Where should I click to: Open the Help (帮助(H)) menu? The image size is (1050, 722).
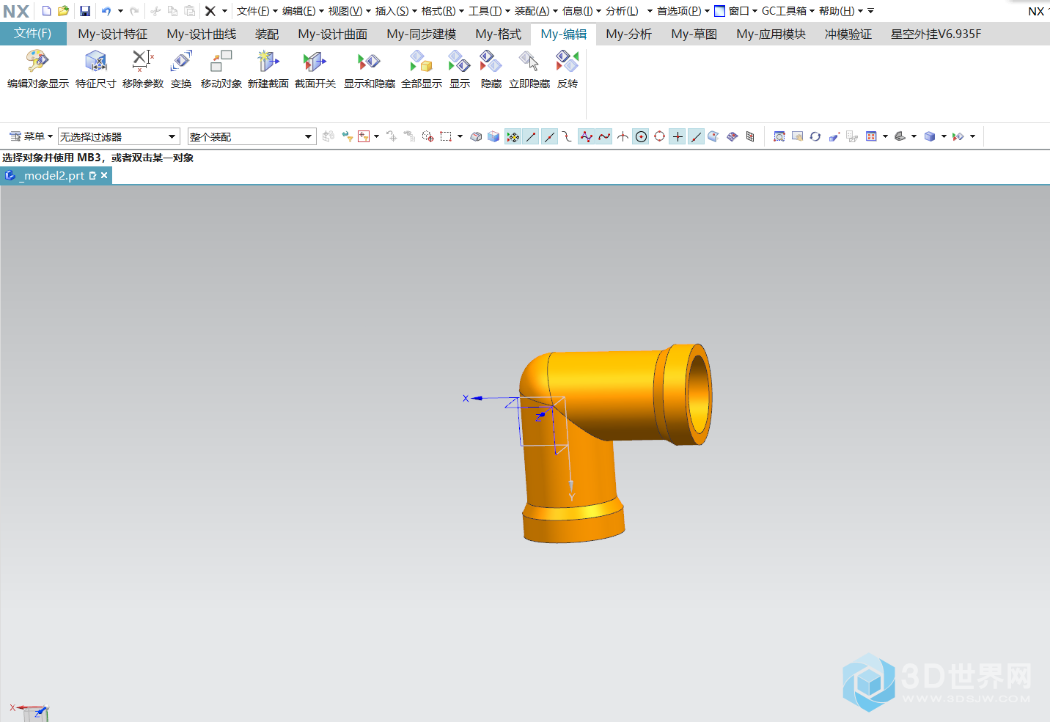841,11
